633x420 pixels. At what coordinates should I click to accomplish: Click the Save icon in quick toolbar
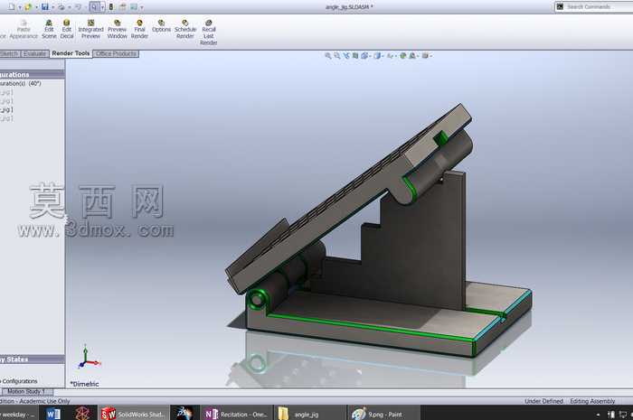tap(45, 7)
